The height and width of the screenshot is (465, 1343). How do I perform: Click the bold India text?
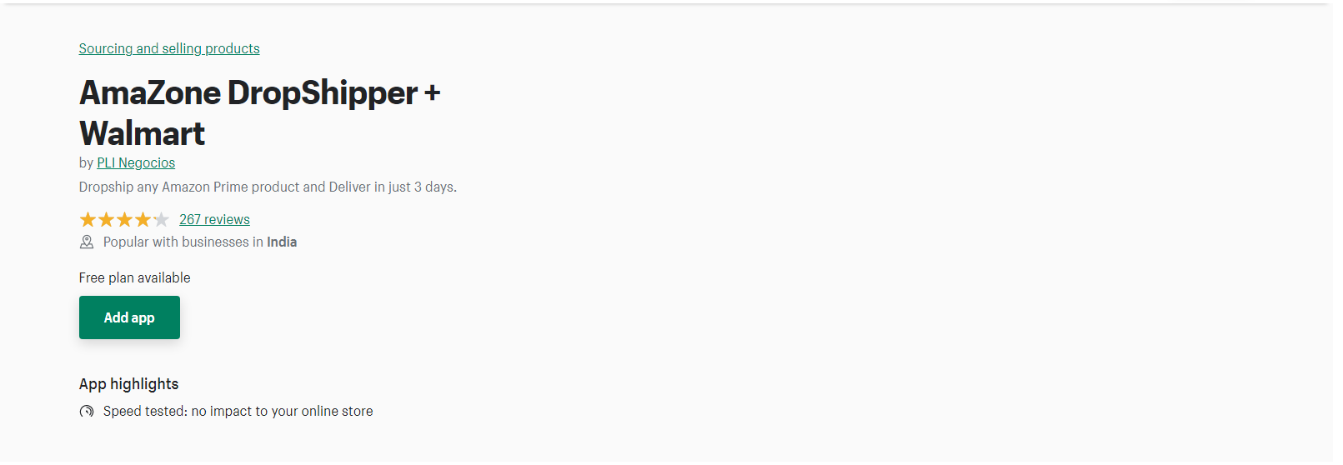[x=282, y=242]
